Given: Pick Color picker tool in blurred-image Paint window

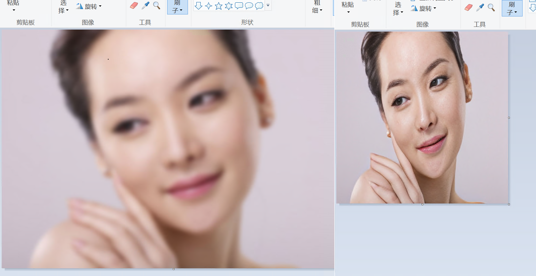Looking at the screenshot, I should (x=145, y=5).
